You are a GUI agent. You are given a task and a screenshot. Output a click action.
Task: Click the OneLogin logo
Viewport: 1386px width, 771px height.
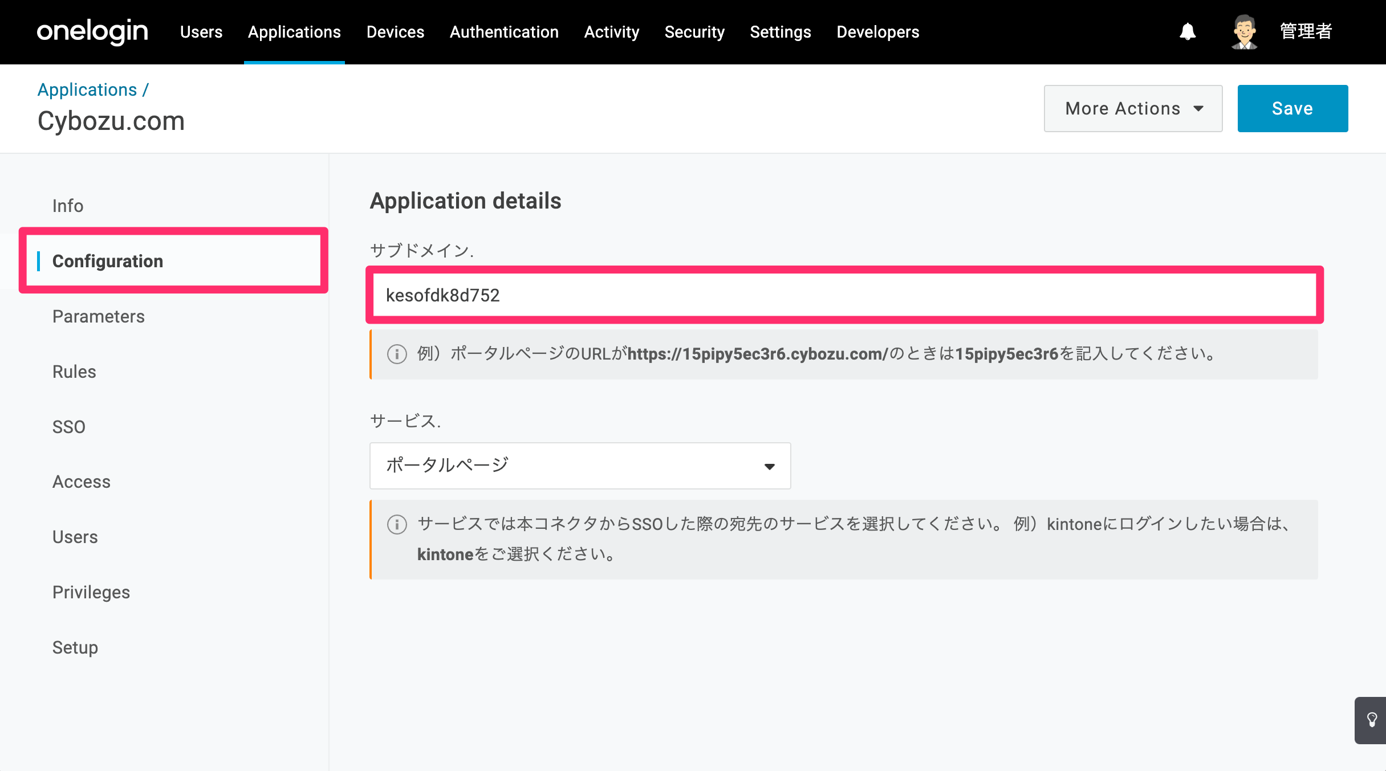coord(92,32)
